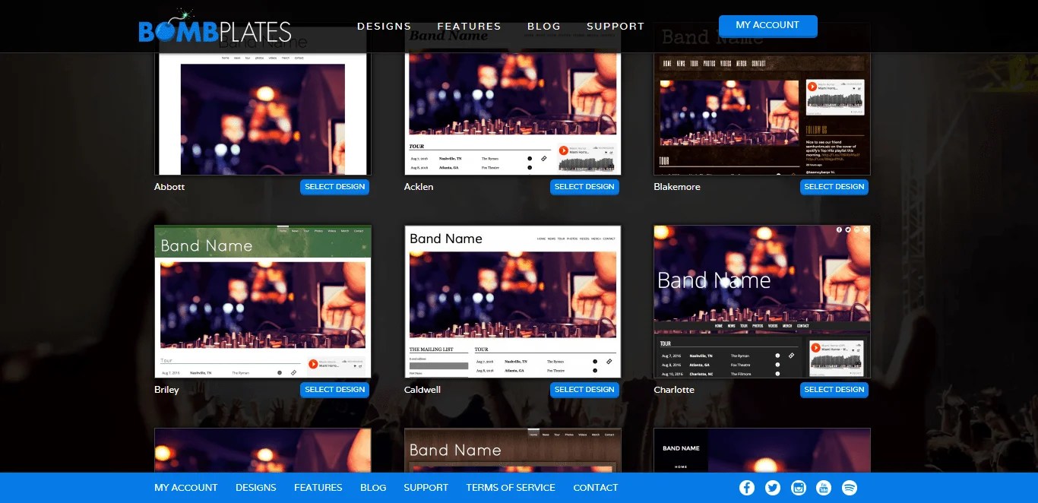1038x503 pixels.
Task: Open Terms of Service footer link
Action: click(511, 488)
